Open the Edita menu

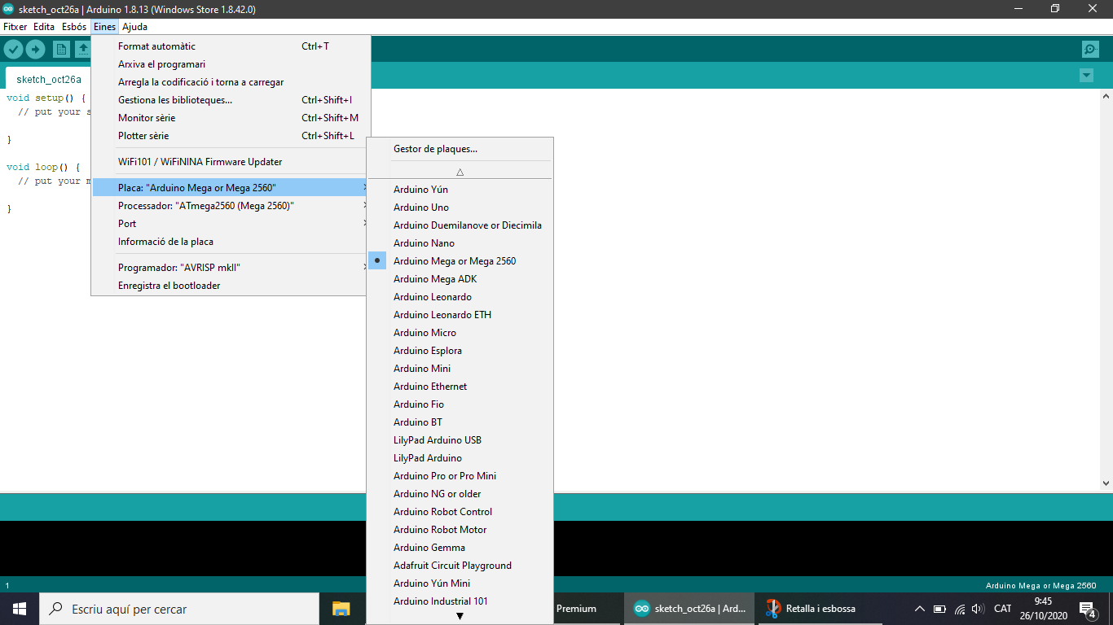[44, 27]
